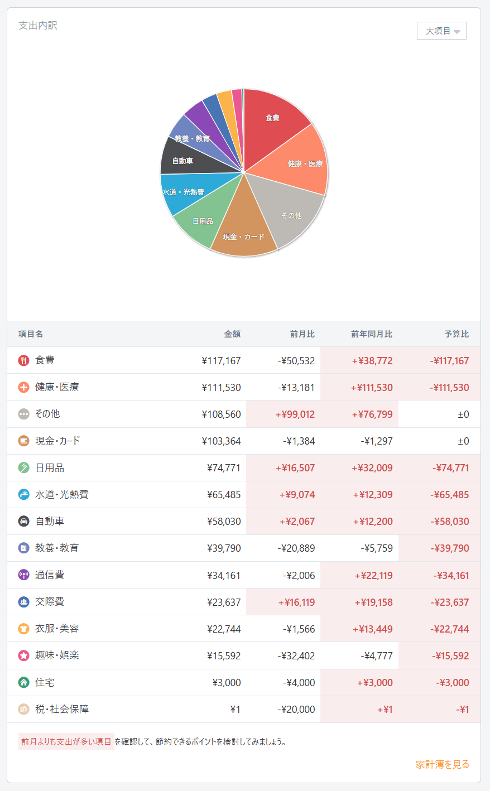This screenshot has height=791, width=490.
Task: Click the 食費 fork-and-knife category icon
Action: pos(23,360)
